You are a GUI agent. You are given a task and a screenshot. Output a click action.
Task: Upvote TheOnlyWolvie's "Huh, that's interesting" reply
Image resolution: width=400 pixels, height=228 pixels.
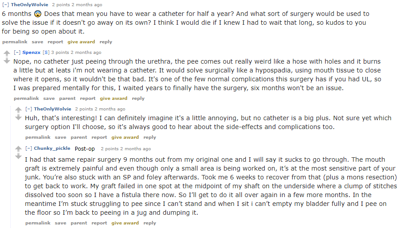[x=18, y=110]
